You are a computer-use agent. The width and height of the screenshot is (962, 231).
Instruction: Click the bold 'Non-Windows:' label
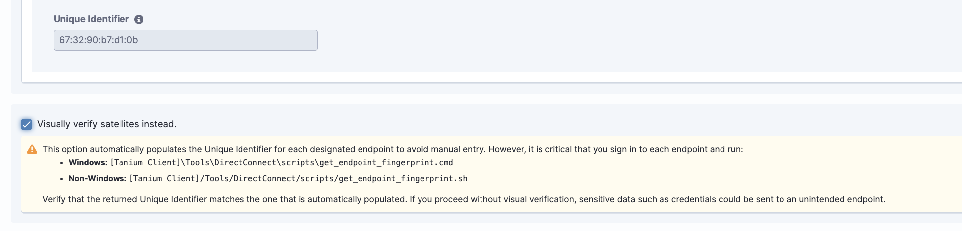tap(98, 179)
